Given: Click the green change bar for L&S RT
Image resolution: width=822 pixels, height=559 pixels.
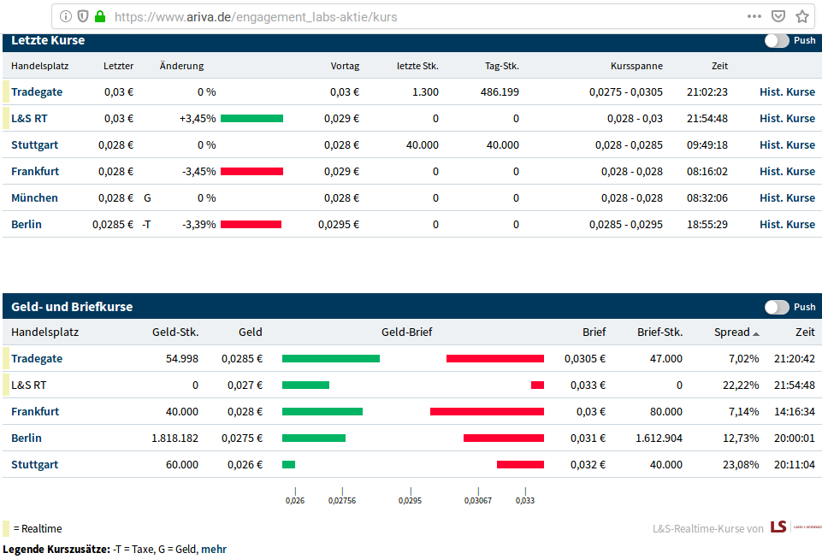Looking at the screenshot, I should click(x=251, y=119).
